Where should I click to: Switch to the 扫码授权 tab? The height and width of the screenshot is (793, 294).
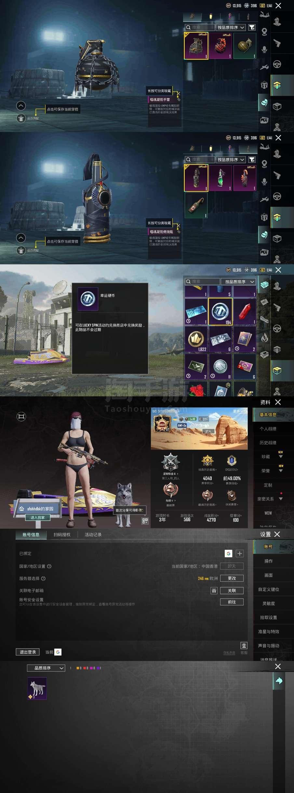[62, 535]
